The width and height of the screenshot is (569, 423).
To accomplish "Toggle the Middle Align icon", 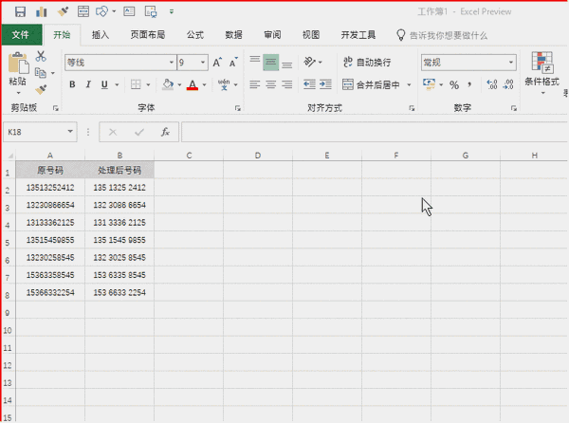I will click(270, 63).
